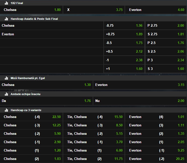Select over P 2.5 at 1.76

coord(166,43)
